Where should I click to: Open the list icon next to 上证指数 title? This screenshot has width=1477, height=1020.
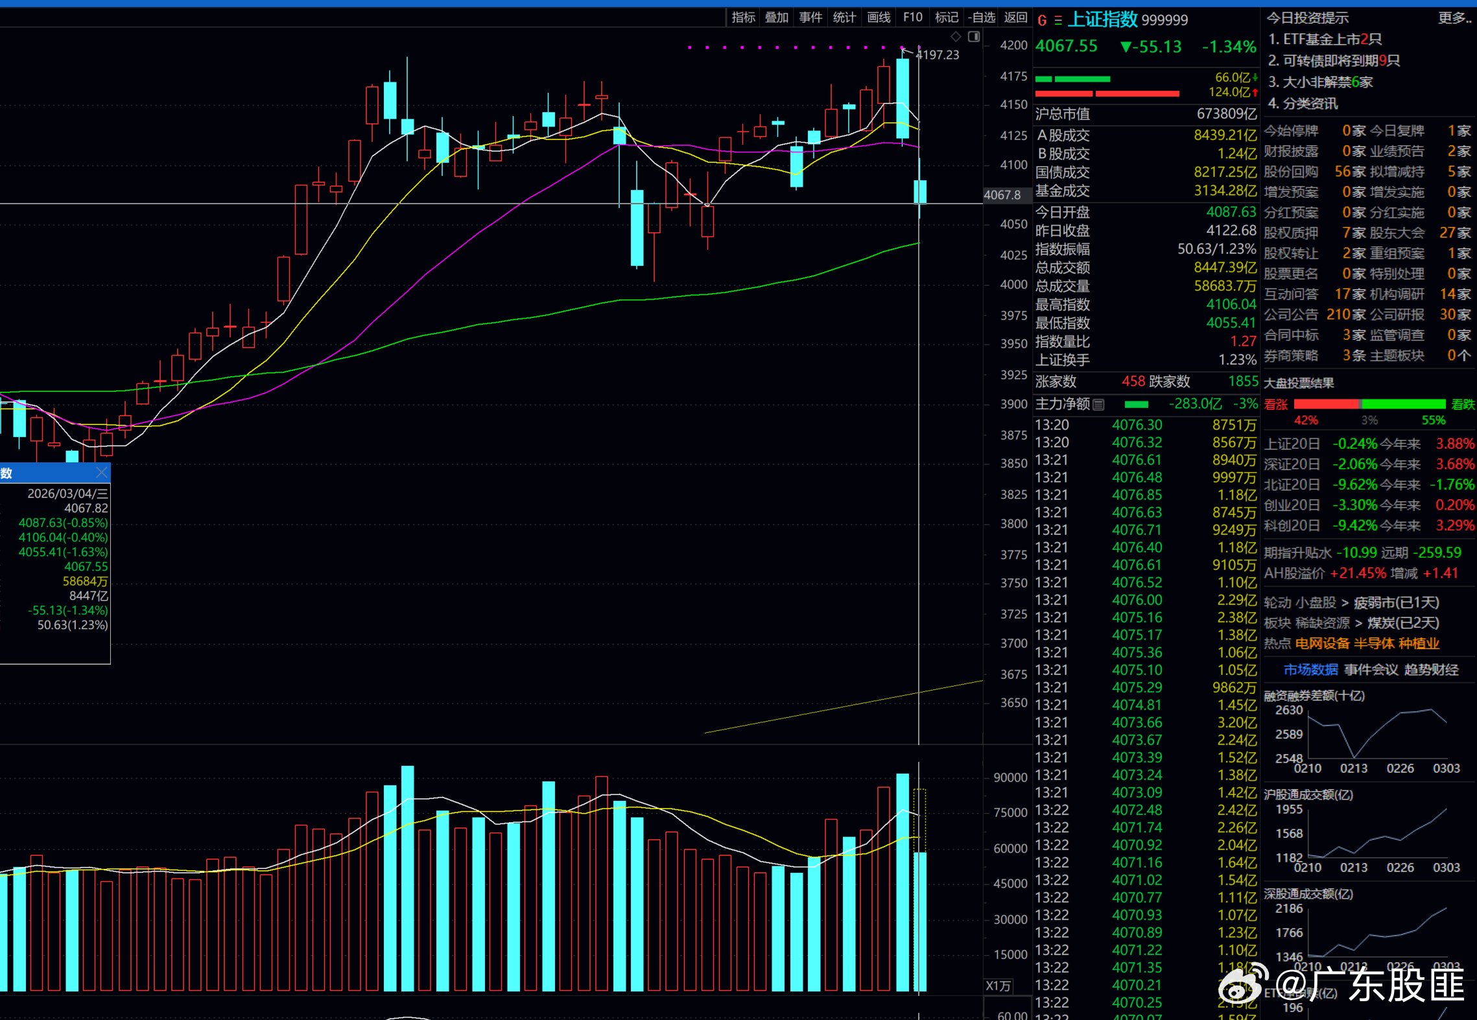(1058, 20)
